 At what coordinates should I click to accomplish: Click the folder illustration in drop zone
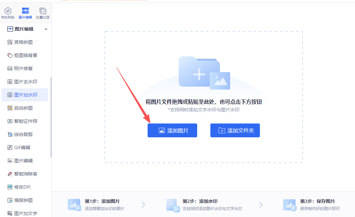[x=204, y=73]
